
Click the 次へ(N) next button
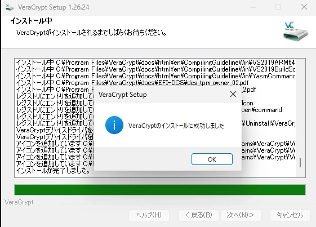pyautogui.click(x=241, y=215)
